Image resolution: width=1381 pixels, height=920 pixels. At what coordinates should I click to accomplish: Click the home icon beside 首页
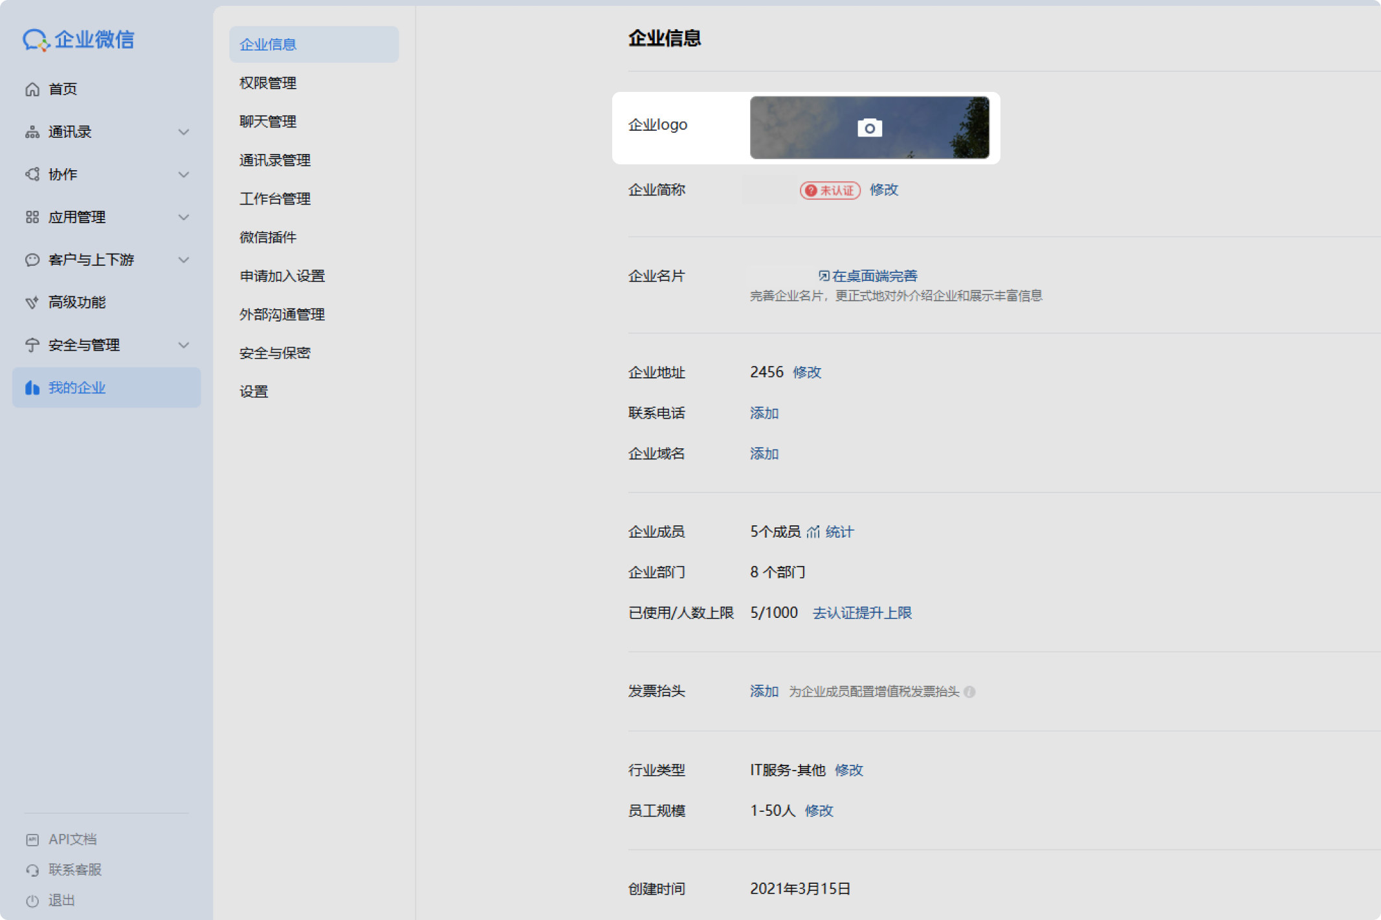[x=32, y=89]
